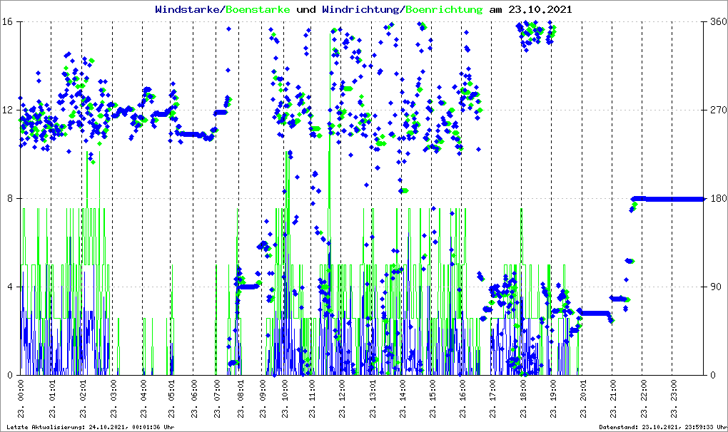728x432 pixels.
Task: Click right axis value '180'
Action: point(718,198)
